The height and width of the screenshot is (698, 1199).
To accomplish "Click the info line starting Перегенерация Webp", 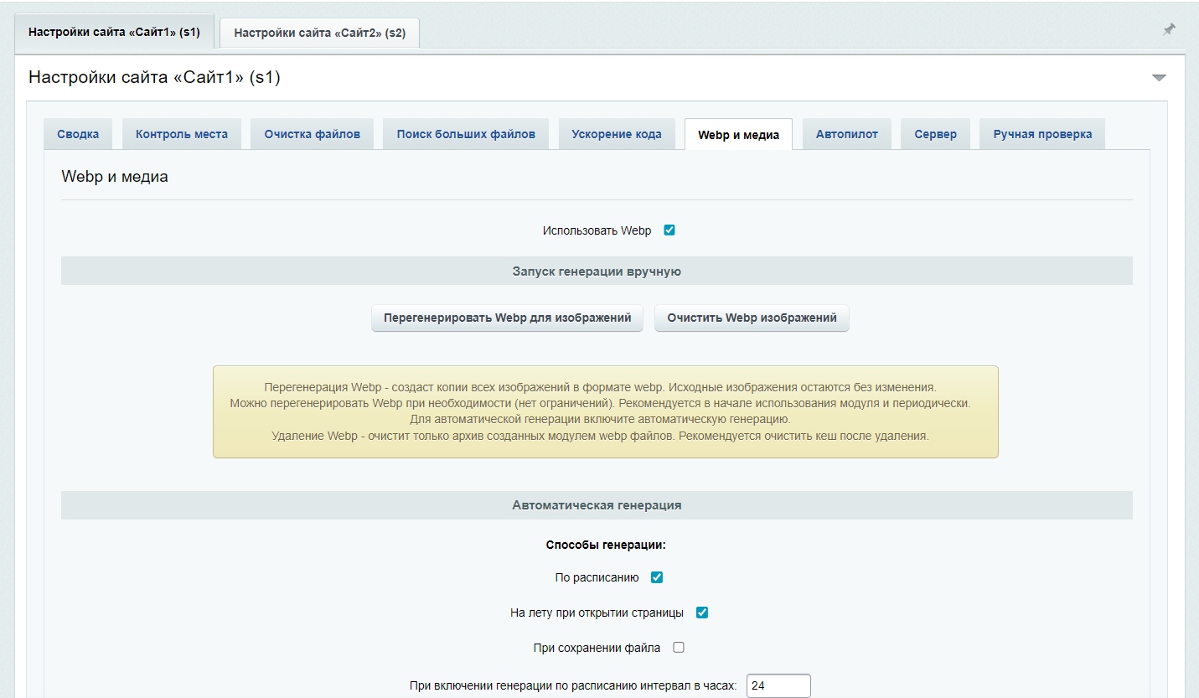I will (600, 388).
